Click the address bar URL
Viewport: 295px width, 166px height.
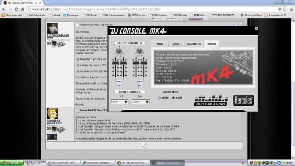[96, 9]
